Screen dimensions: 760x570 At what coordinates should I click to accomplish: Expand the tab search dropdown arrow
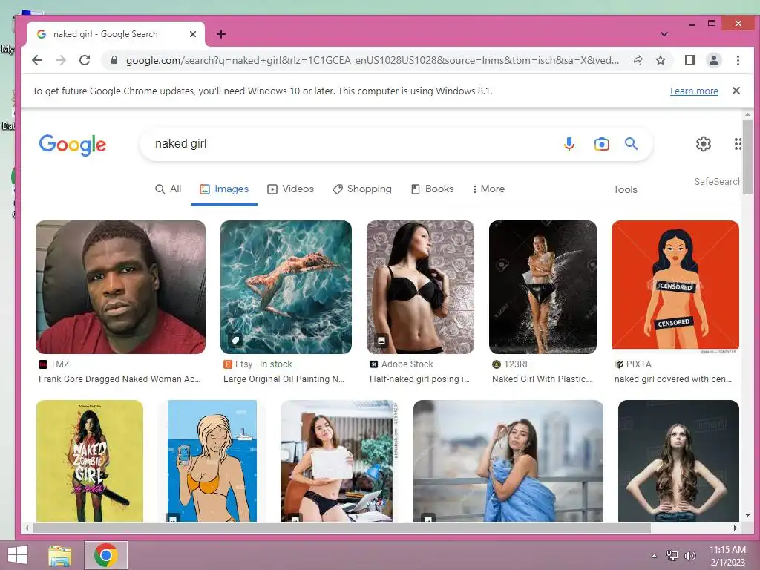(x=664, y=34)
